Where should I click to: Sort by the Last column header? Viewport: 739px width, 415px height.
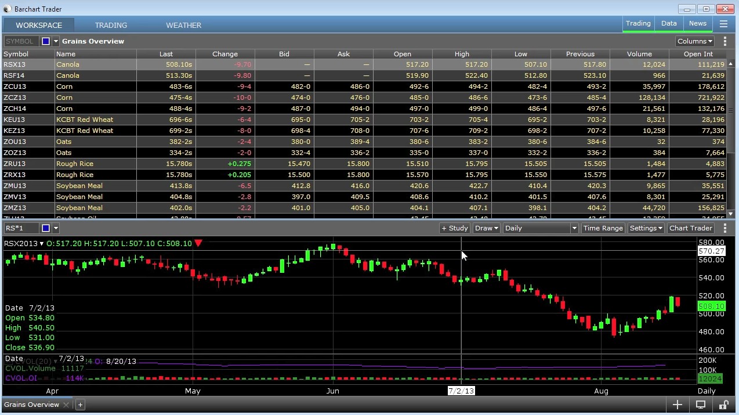[x=166, y=54]
